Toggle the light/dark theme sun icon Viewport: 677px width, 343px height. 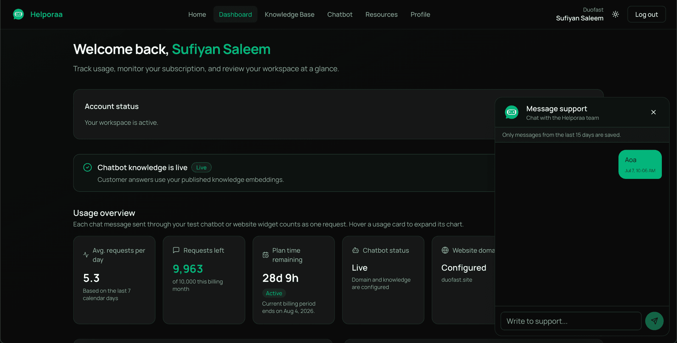tap(615, 14)
